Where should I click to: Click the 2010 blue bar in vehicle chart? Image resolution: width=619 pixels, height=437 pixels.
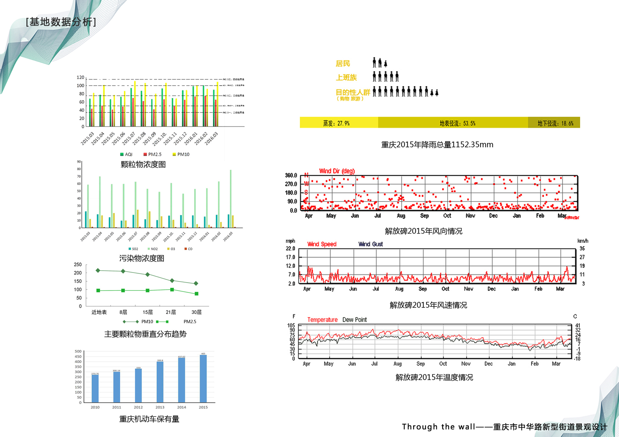pos(95,389)
